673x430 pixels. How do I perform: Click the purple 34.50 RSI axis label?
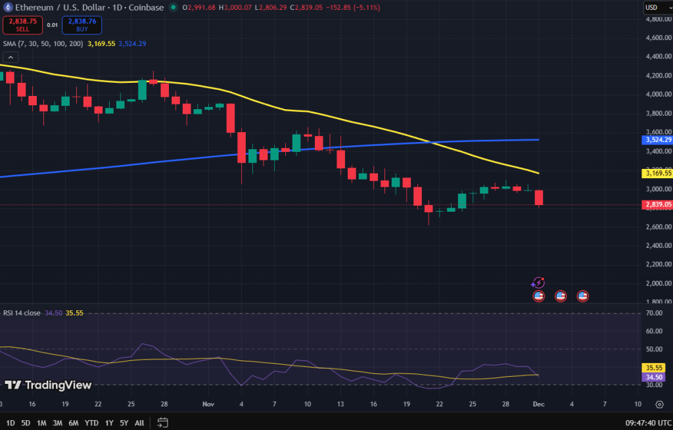pos(654,377)
